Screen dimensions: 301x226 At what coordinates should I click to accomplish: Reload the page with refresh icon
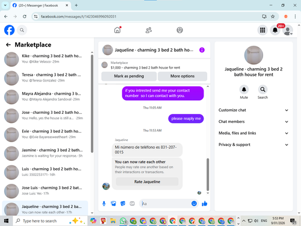(x=25, y=16)
